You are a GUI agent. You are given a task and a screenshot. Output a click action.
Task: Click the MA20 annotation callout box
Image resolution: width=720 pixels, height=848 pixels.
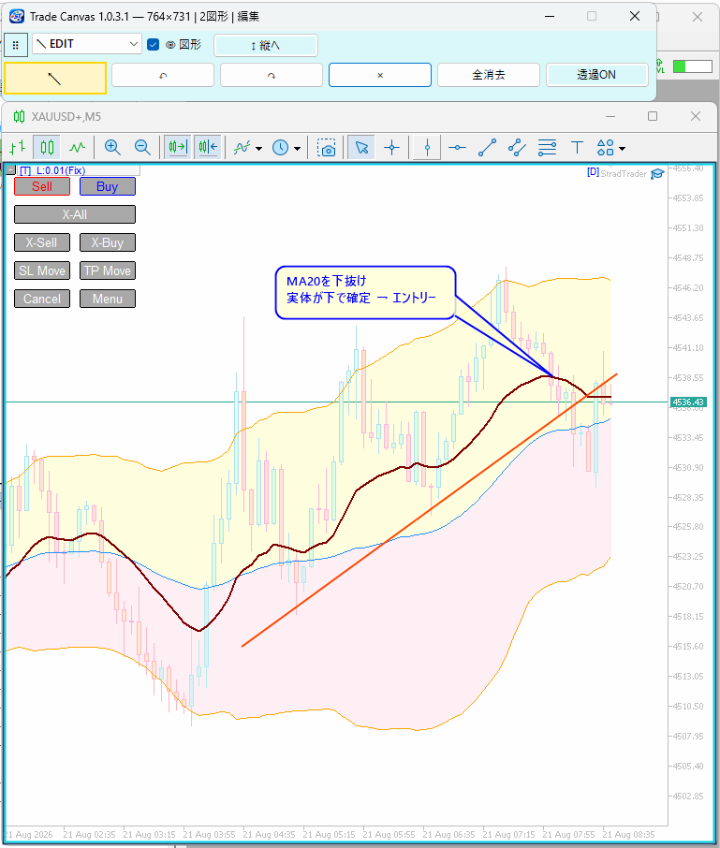pos(366,293)
